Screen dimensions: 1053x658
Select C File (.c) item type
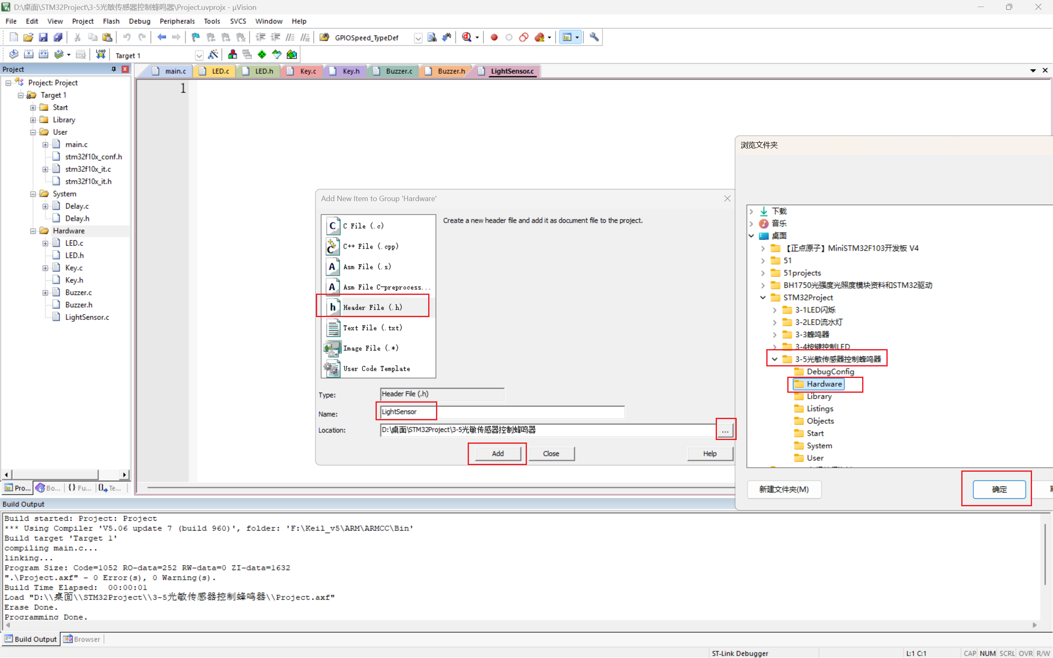(363, 226)
